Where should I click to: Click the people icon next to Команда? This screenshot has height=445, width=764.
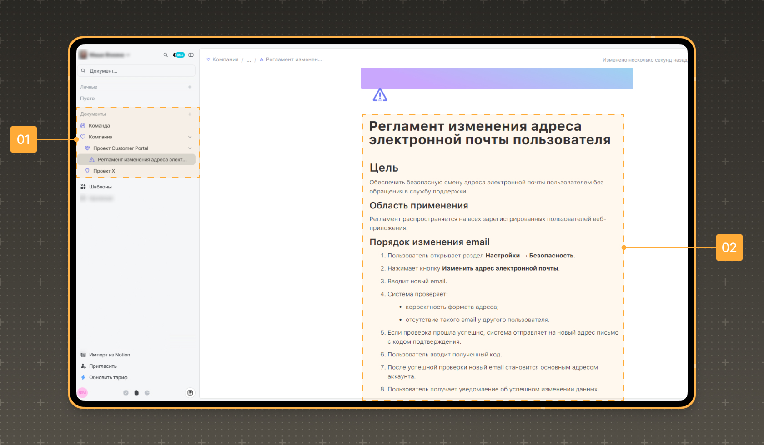click(83, 125)
